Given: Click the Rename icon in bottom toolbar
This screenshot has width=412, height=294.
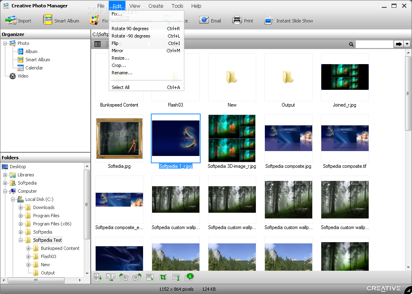Looking at the screenshot, I should tap(176, 277).
